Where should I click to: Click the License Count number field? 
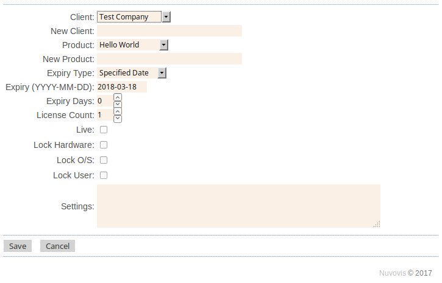click(104, 115)
